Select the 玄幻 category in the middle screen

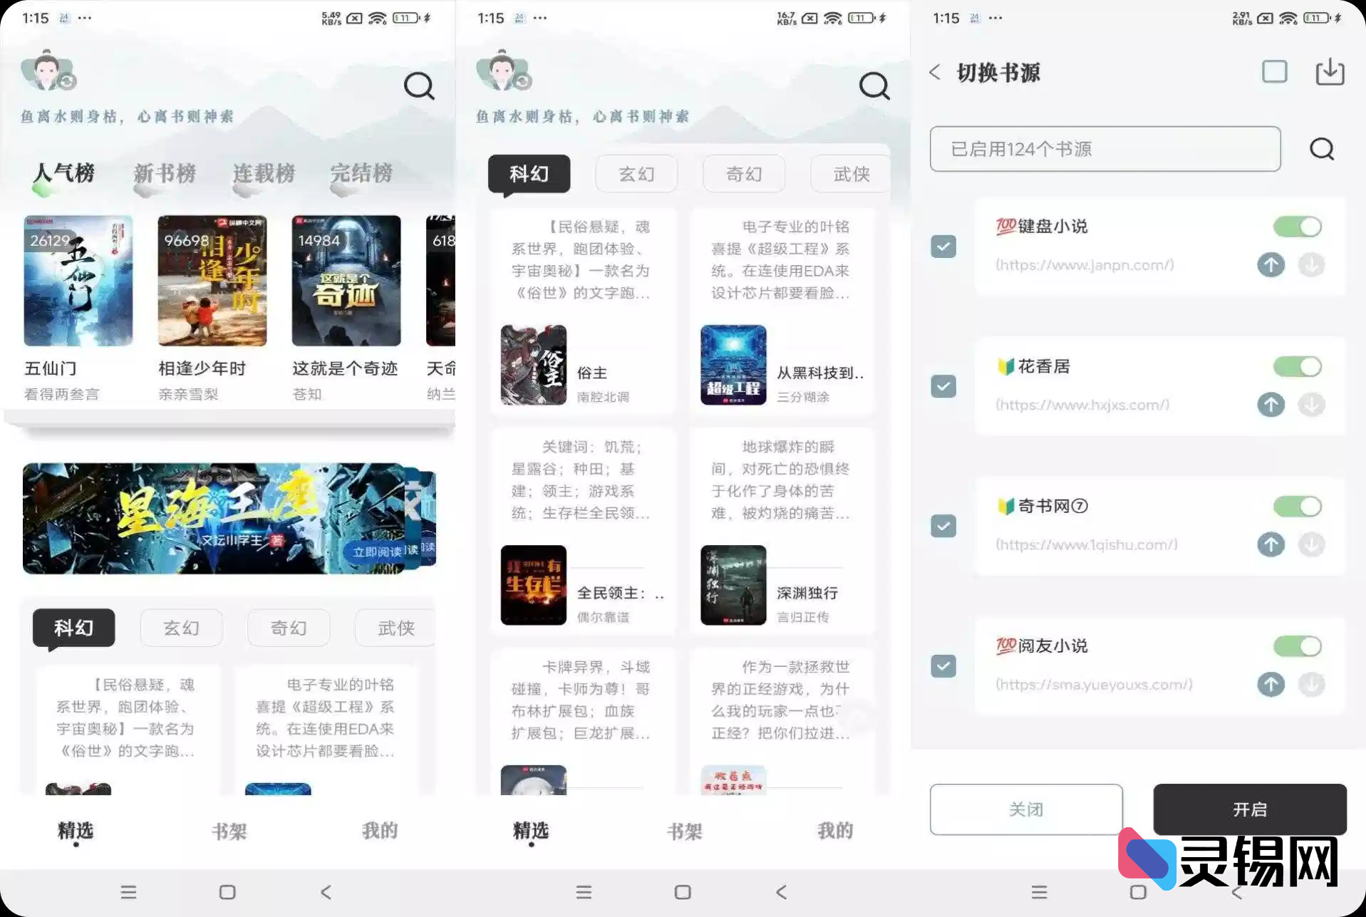pyautogui.click(x=636, y=174)
